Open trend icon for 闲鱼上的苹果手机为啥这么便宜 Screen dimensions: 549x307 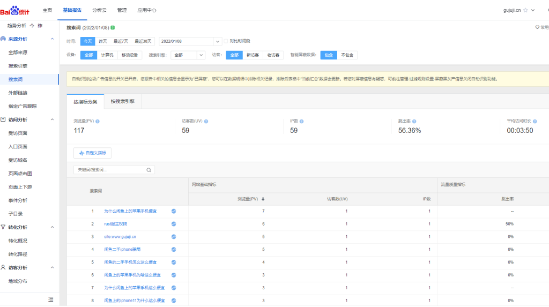coord(174,275)
